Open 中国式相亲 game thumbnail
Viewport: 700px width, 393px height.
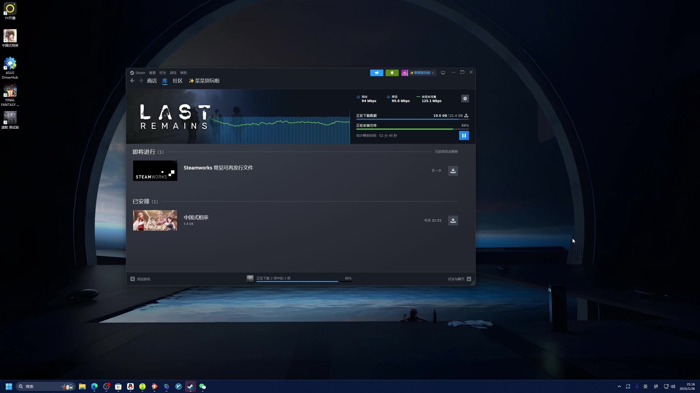[x=155, y=220]
